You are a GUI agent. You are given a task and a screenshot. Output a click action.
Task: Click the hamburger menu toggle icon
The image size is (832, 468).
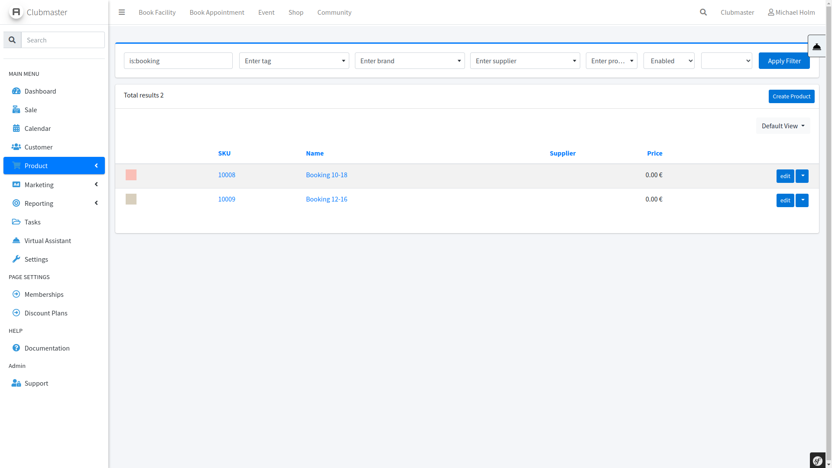[x=122, y=12]
